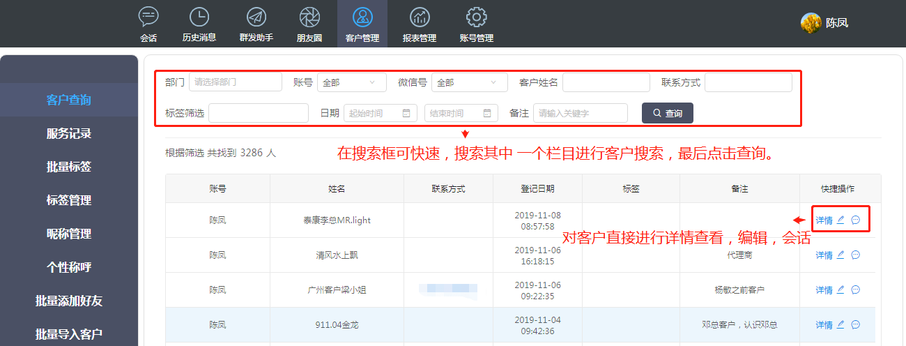Click 杨敏之前客户 remark cell
Image resolution: width=906 pixels, height=346 pixels.
[x=739, y=290]
